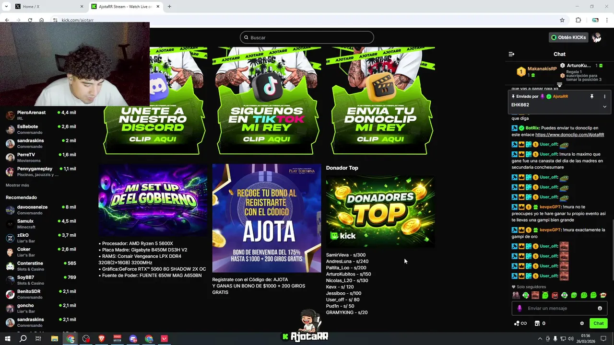The height and width of the screenshot is (345, 614).
Task: Open SoyBB7 recommended channel
Action: [x=41, y=280]
